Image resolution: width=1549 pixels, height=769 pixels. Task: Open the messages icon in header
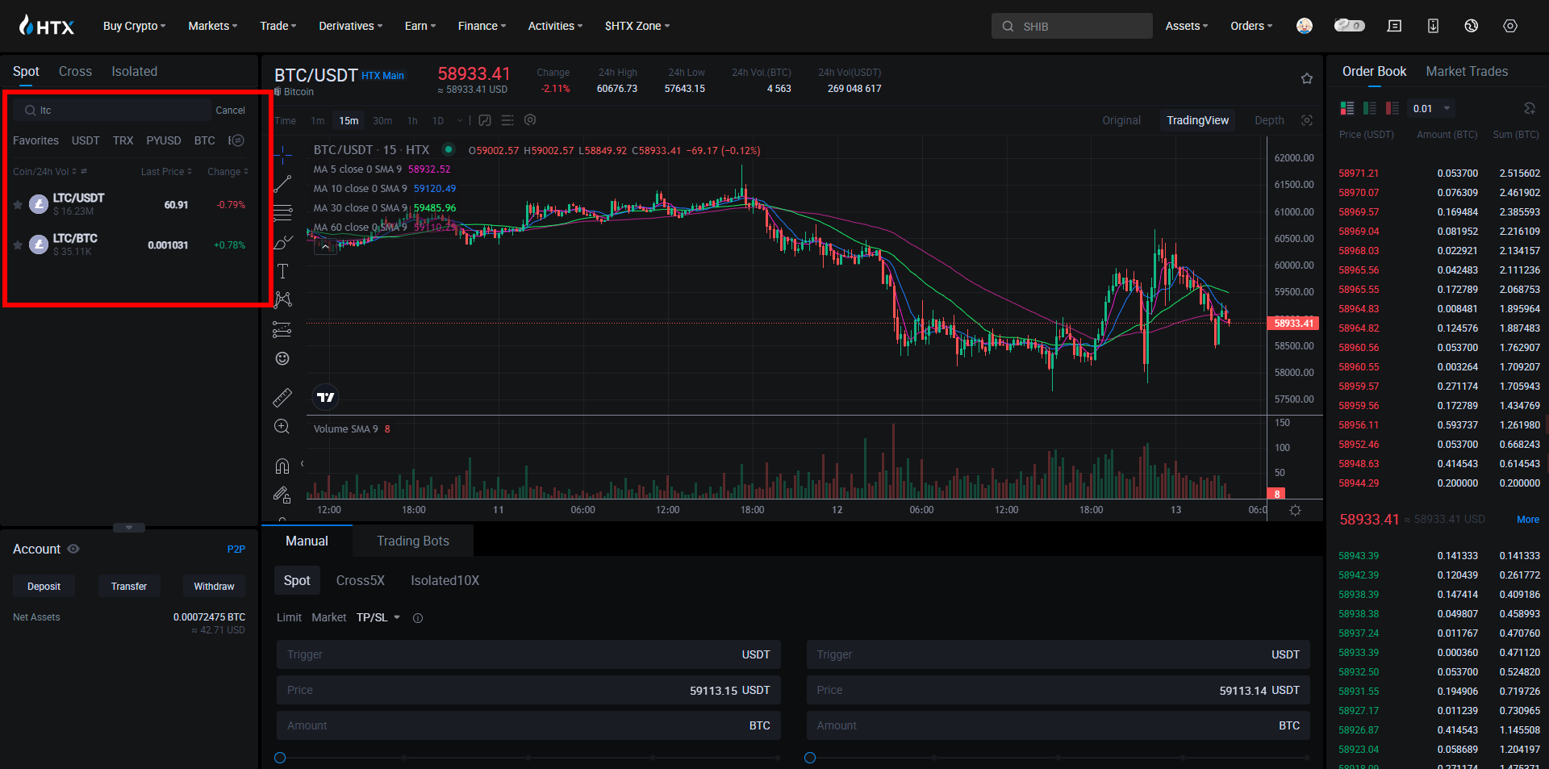coord(1394,26)
